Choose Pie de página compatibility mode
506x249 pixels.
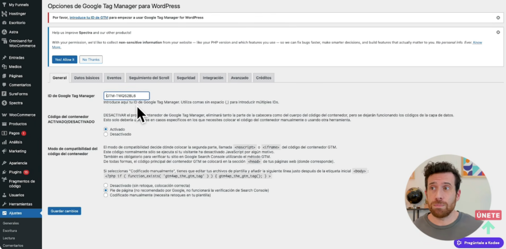coord(106,190)
